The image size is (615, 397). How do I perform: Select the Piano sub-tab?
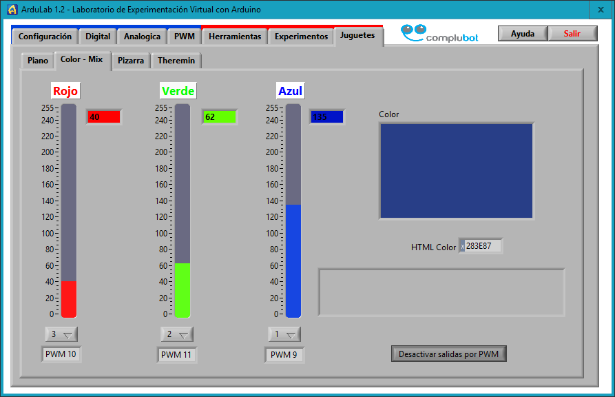click(x=37, y=61)
